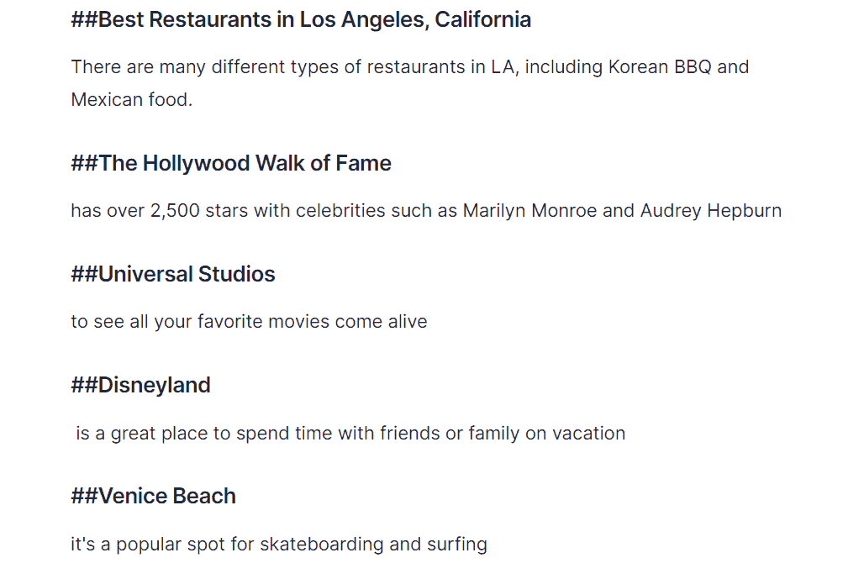This screenshot has width=848, height=579.
Task: Click the Venice Beach heading
Action: pos(154,497)
